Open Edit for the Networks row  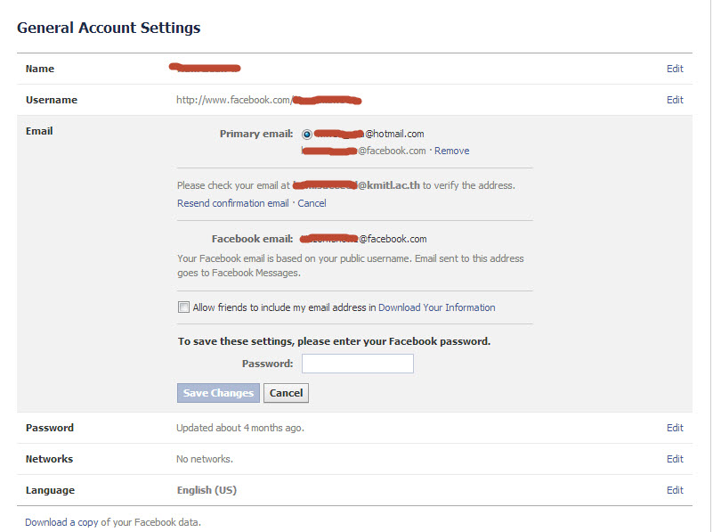675,459
